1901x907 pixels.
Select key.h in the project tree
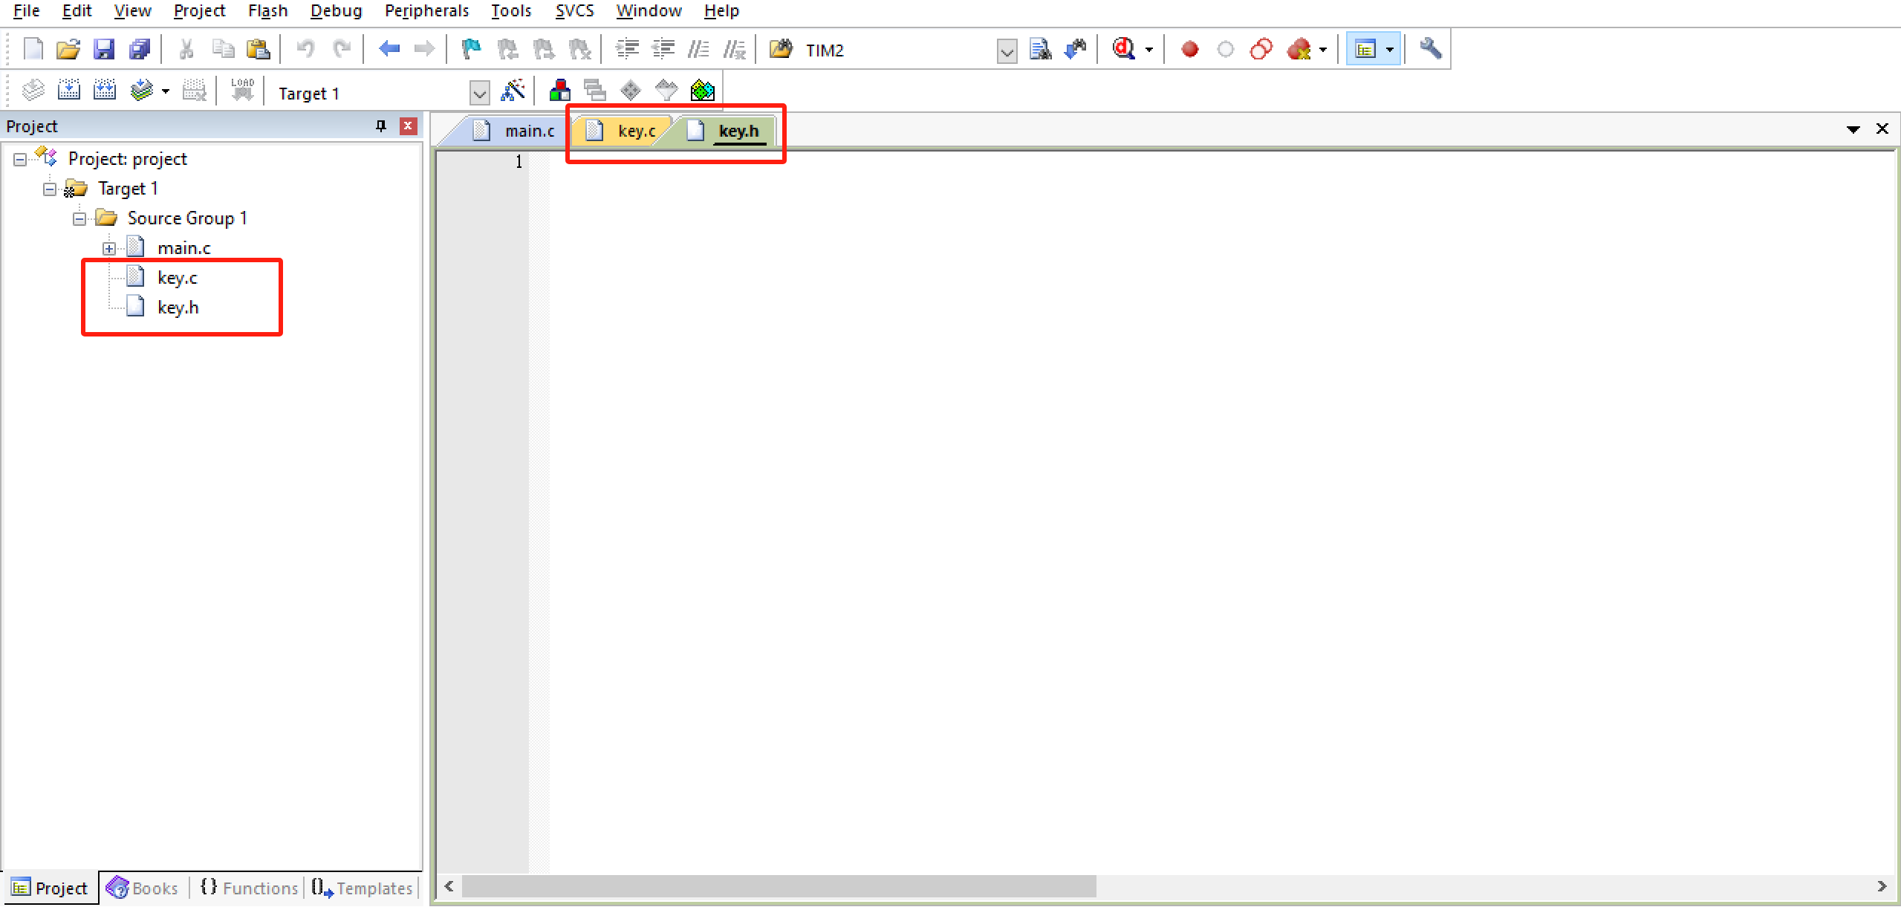click(x=178, y=308)
